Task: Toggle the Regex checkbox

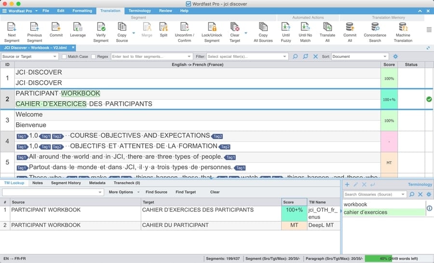Action: [94, 56]
